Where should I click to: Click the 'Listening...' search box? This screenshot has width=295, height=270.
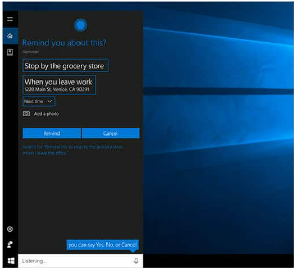click(81, 261)
